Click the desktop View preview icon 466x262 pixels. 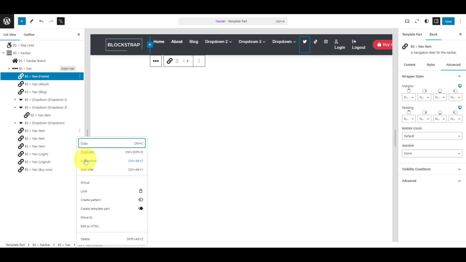pyautogui.click(x=407, y=21)
